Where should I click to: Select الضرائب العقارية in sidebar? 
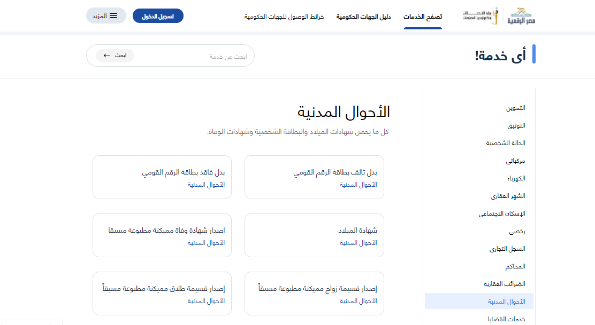[505, 284]
